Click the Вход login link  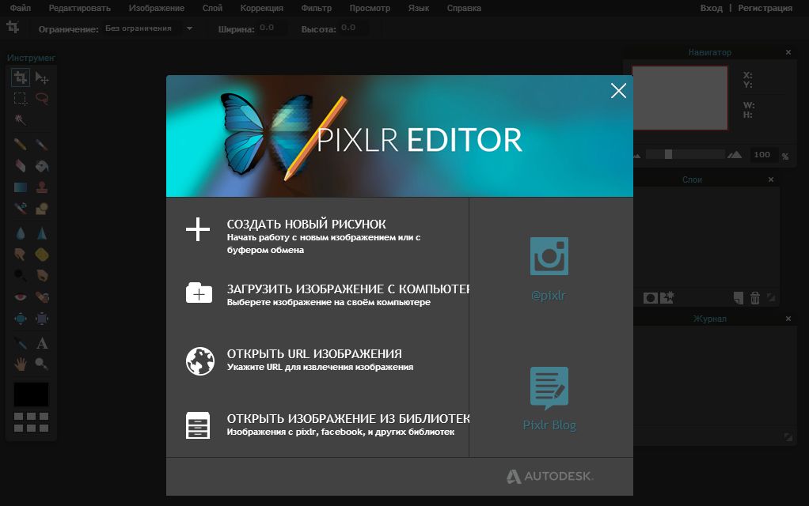coord(711,8)
